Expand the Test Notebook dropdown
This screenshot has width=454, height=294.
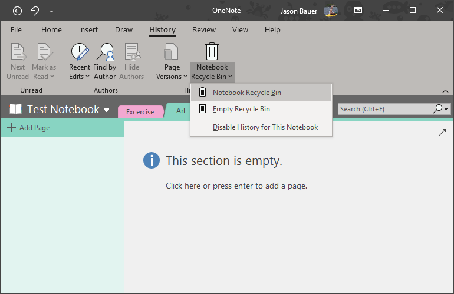[107, 110]
